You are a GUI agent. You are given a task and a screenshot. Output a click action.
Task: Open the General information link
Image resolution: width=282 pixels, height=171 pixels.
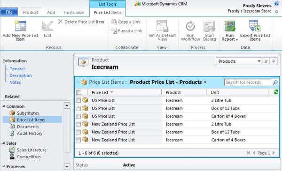pos(17,69)
